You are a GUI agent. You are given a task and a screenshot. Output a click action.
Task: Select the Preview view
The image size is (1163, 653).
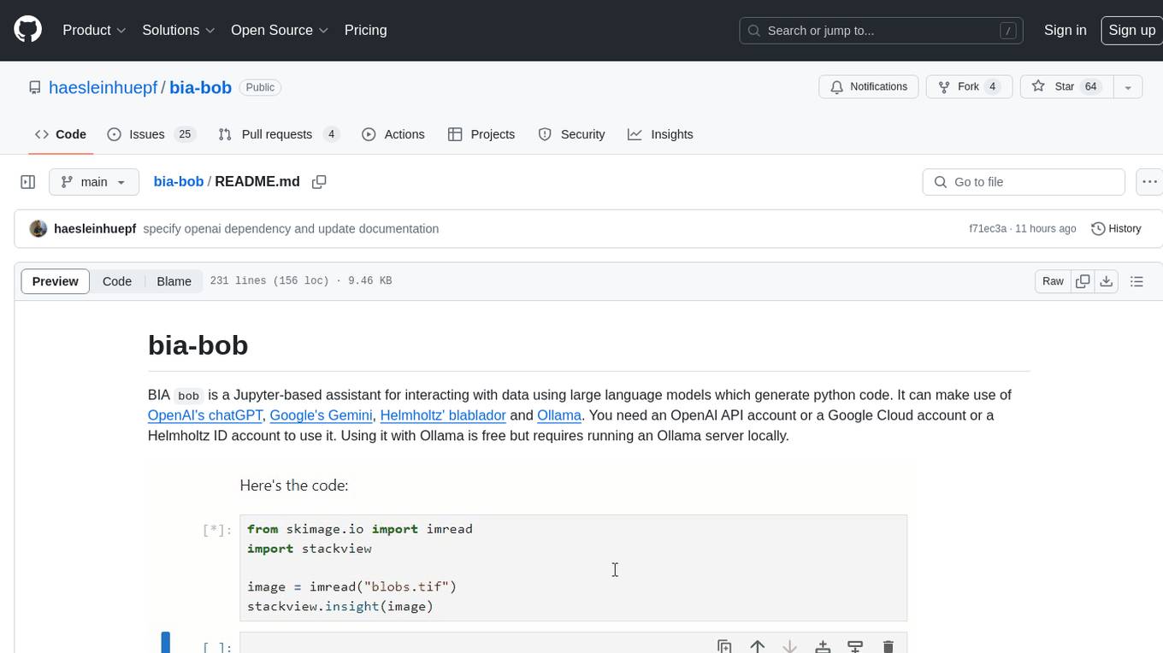pos(56,281)
